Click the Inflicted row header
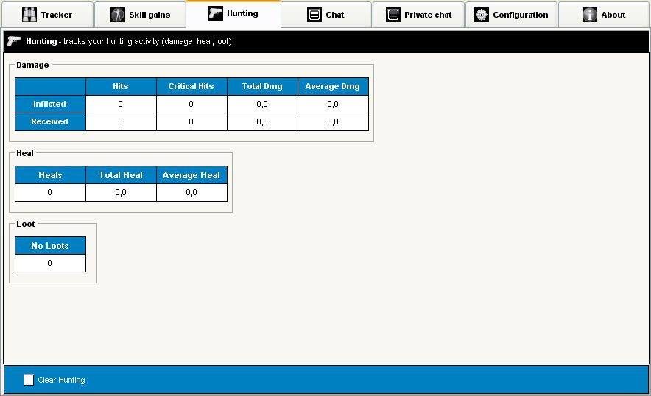 pyautogui.click(x=50, y=104)
